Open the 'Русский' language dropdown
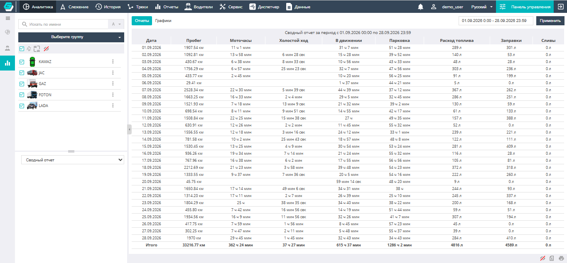 click(482, 7)
